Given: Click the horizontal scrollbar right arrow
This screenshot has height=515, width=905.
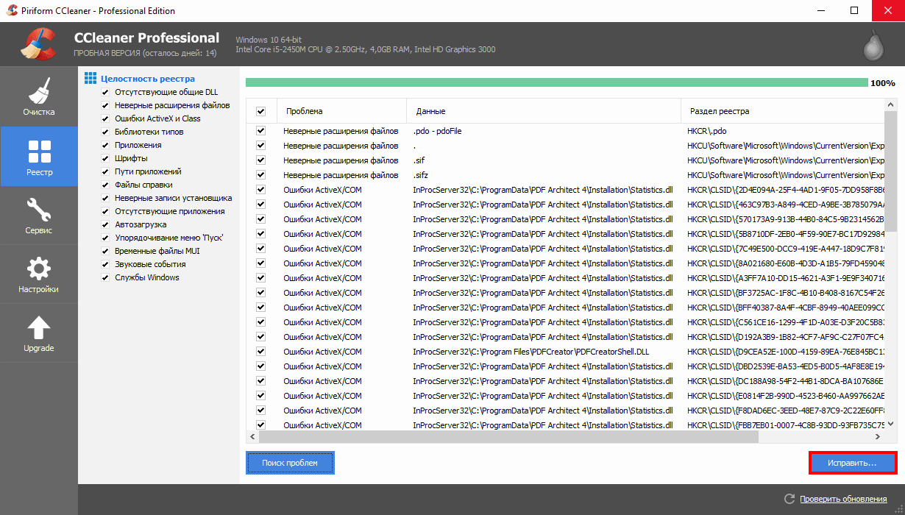Looking at the screenshot, I should pyautogui.click(x=876, y=437).
